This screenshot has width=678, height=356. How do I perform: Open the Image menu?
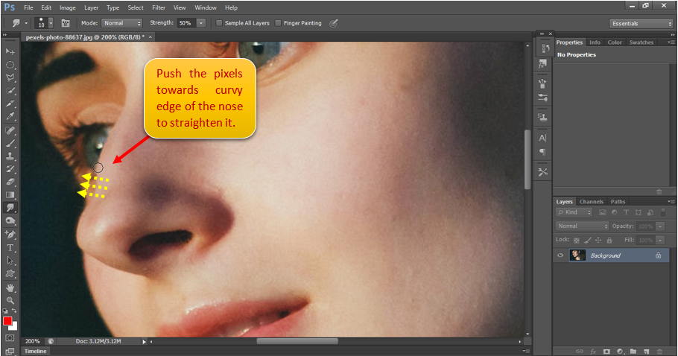(68, 7)
